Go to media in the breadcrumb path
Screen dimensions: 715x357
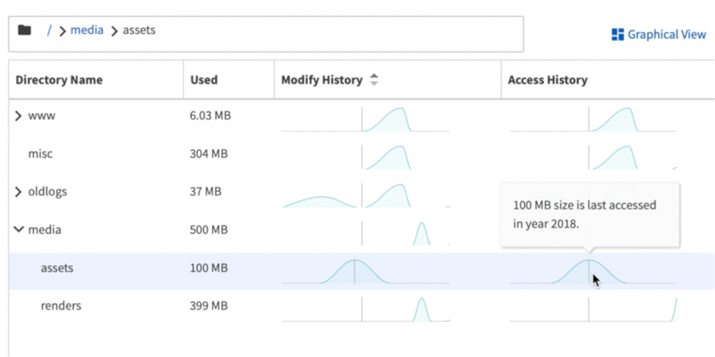click(x=87, y=30)
